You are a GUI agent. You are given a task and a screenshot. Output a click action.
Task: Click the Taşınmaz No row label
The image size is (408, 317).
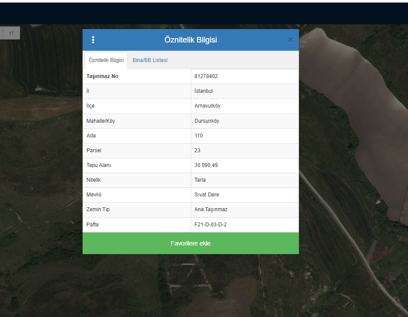pyautogui.click(x=102, y=76)
